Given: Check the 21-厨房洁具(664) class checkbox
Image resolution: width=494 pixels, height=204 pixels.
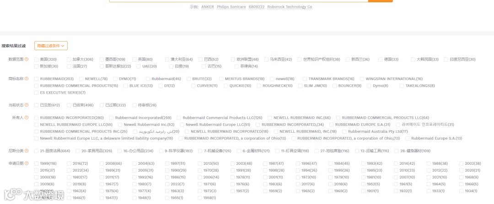Looking at the screenshot, I should pos(37,151).
